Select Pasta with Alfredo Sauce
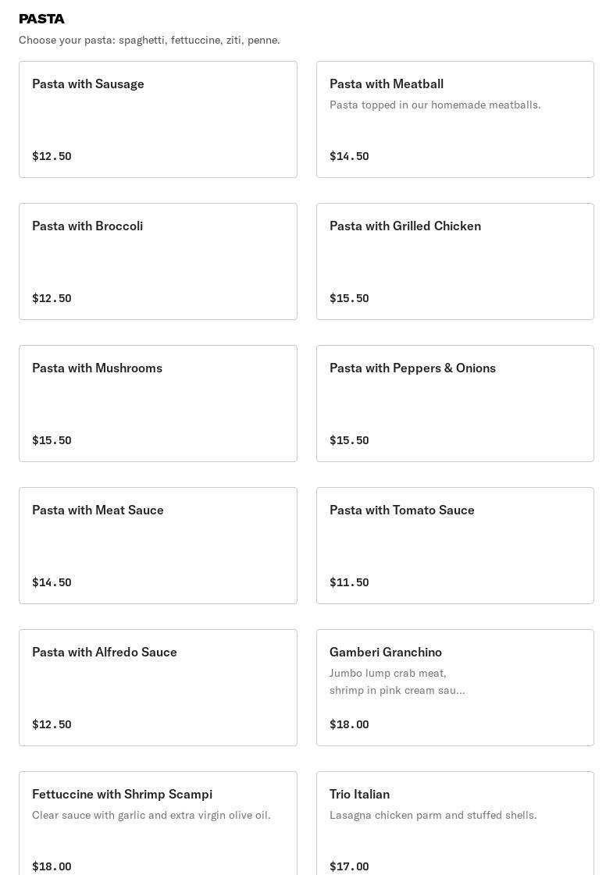The width and height of the screenshot is (613, 875). tap(158, 688)
